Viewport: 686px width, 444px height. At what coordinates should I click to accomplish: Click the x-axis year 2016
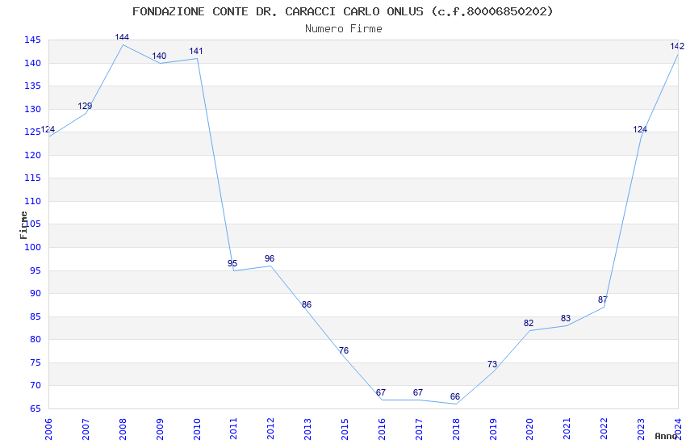coord(382,429)
